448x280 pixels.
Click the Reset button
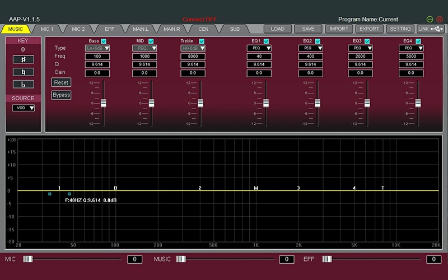pyautogui.click(x=61, y=82)
